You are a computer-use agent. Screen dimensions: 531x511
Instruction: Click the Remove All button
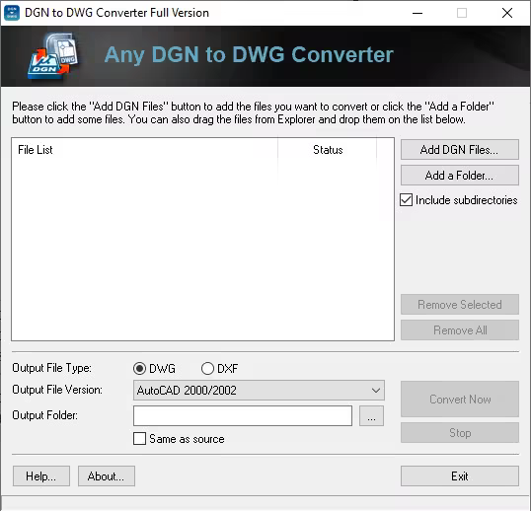point(460,329)
